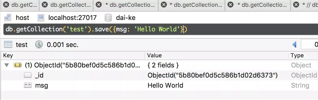Click the "Hello World" value cell
Image resolution: width=318 pixels, height=100 pixels.
[165, 85]
